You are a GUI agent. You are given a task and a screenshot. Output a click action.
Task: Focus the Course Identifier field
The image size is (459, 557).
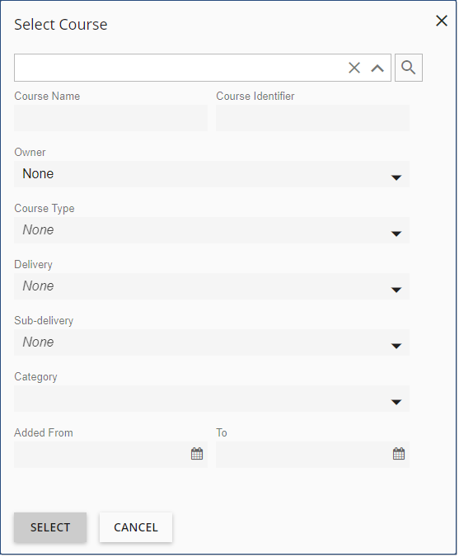[312, 118]
